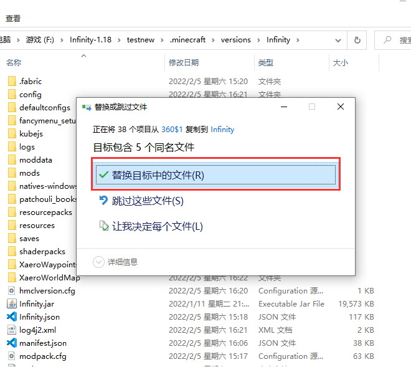Expand chevron after Infinity breadcrumb
Image resolution: width=411 pixels, height=367 pixels.
[x=298, y=40]
